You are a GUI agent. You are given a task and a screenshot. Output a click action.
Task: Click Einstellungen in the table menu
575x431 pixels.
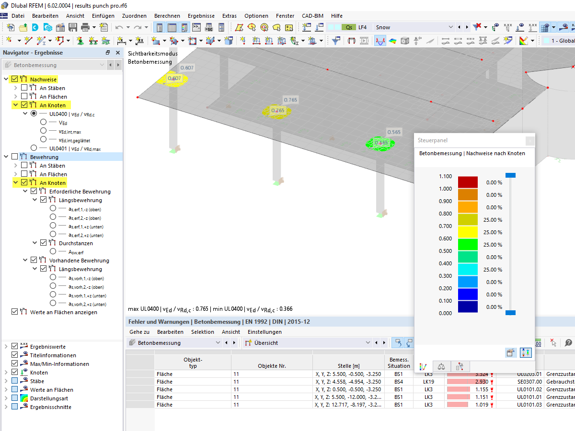(x=264, y=332)
